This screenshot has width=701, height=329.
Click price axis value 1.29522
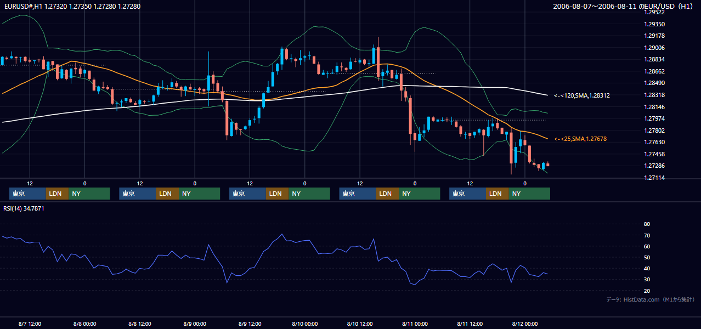click(x=654, y=13)
